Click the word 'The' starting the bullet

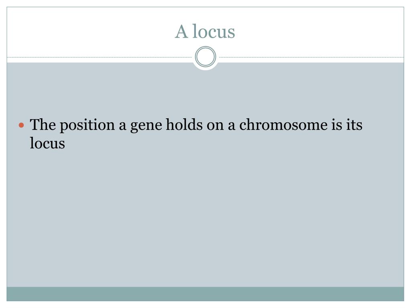43,124
